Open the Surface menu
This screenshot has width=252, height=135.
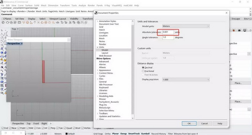tap(29, 5)
